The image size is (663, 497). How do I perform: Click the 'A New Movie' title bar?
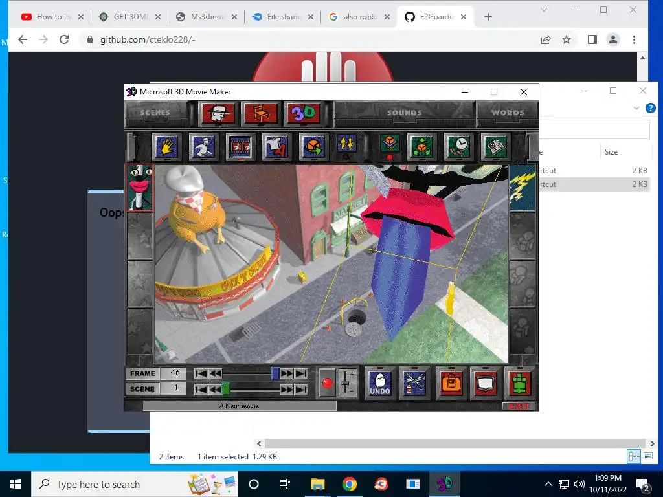240,406
